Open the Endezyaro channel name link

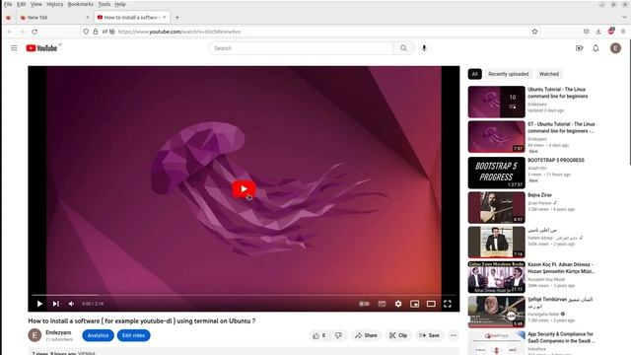coord(58,332)
